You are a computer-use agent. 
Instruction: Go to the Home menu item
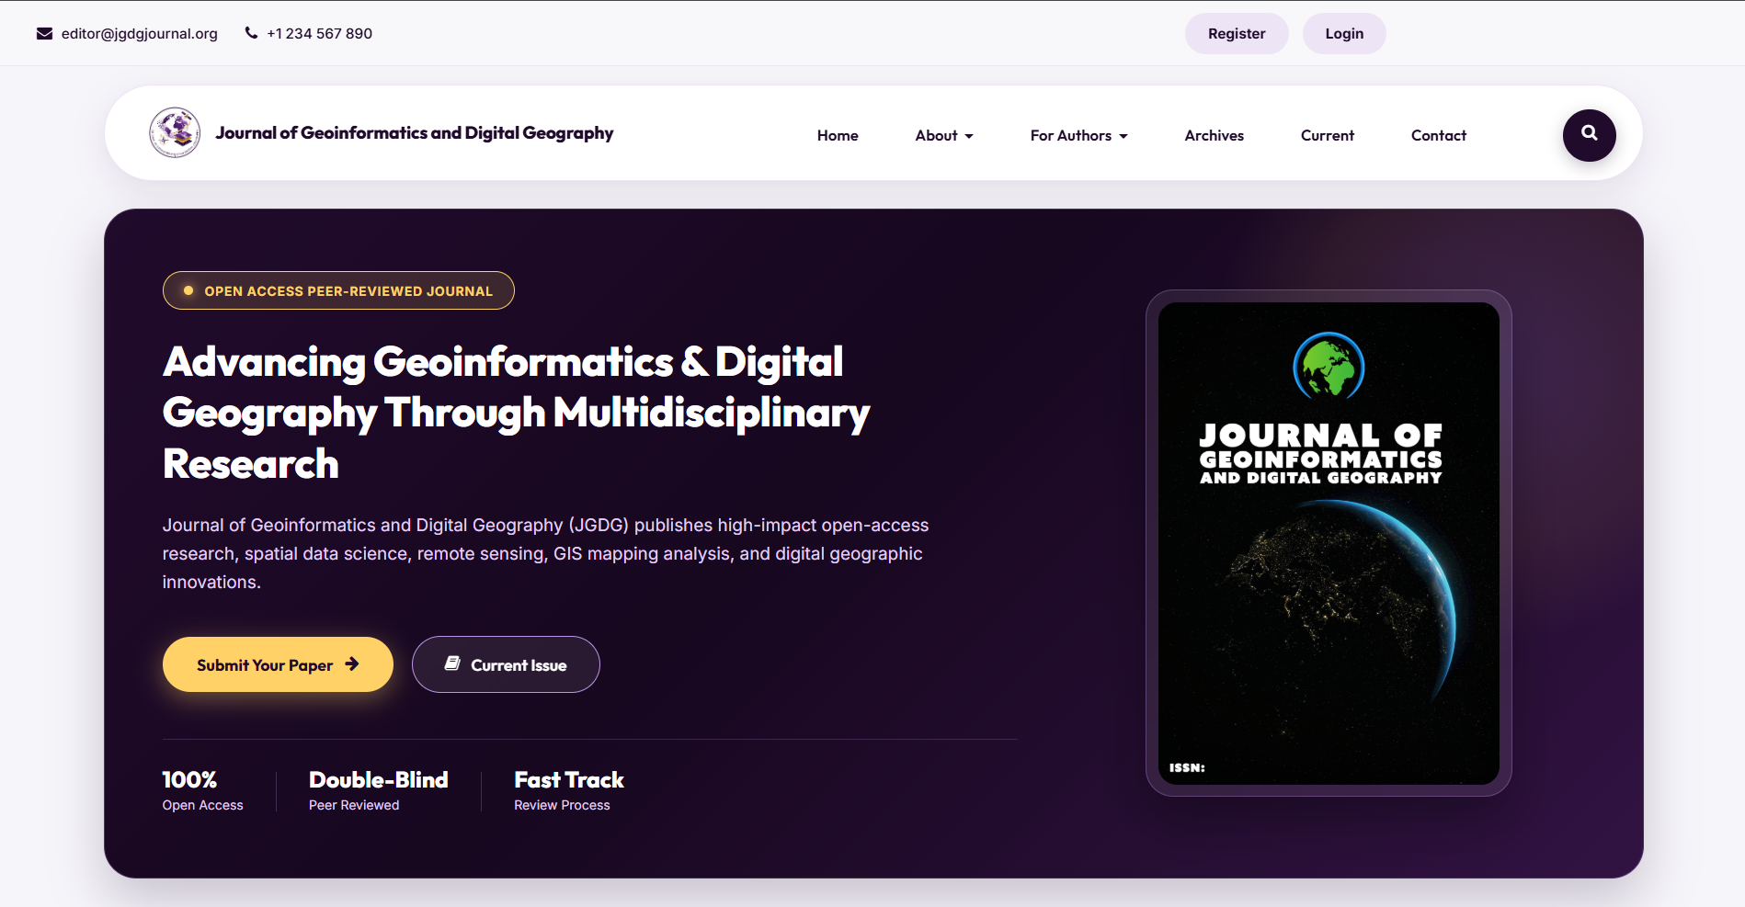click(x=838, y=135)
